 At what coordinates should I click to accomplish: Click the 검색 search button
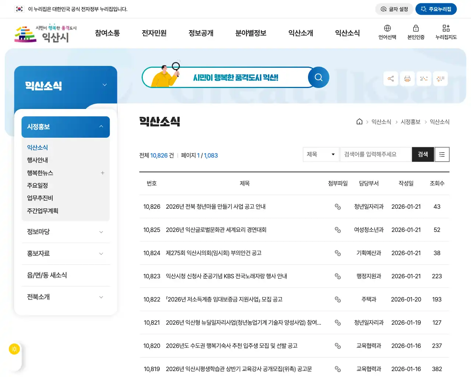click(423, 154)
